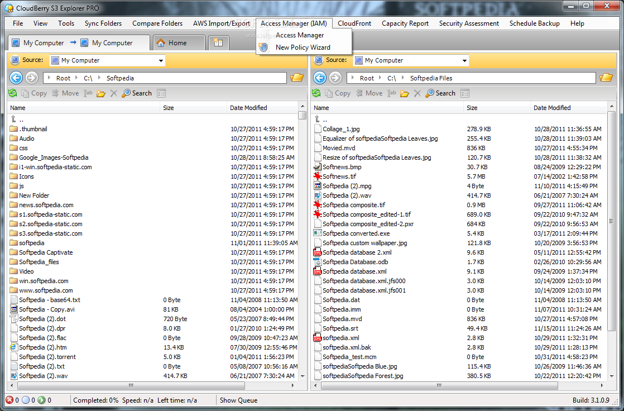This screenshot has width=624, height=411.
Task: Open the Tools menu
Action: pyautogui.click(x=66, y=23)
